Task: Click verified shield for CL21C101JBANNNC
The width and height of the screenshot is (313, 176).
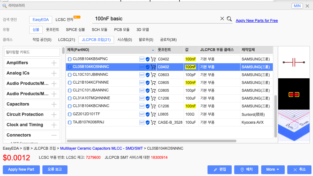Action: pyautogui.click(x=148, y=91)
